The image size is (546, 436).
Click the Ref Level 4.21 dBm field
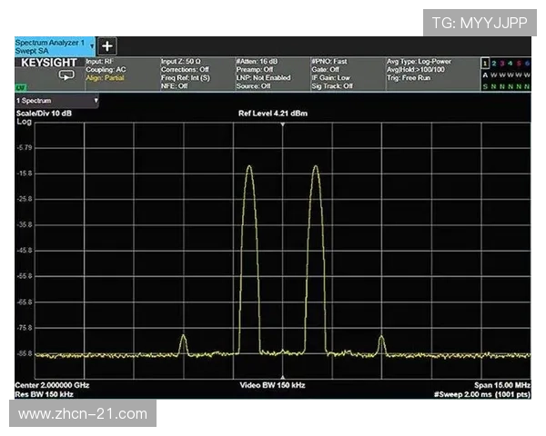pos(283,114)
